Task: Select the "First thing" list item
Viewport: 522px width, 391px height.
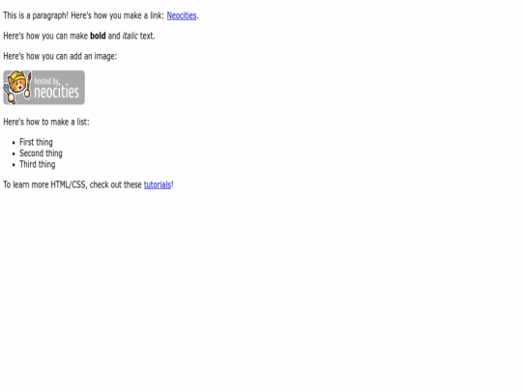Action: point(36,142)
